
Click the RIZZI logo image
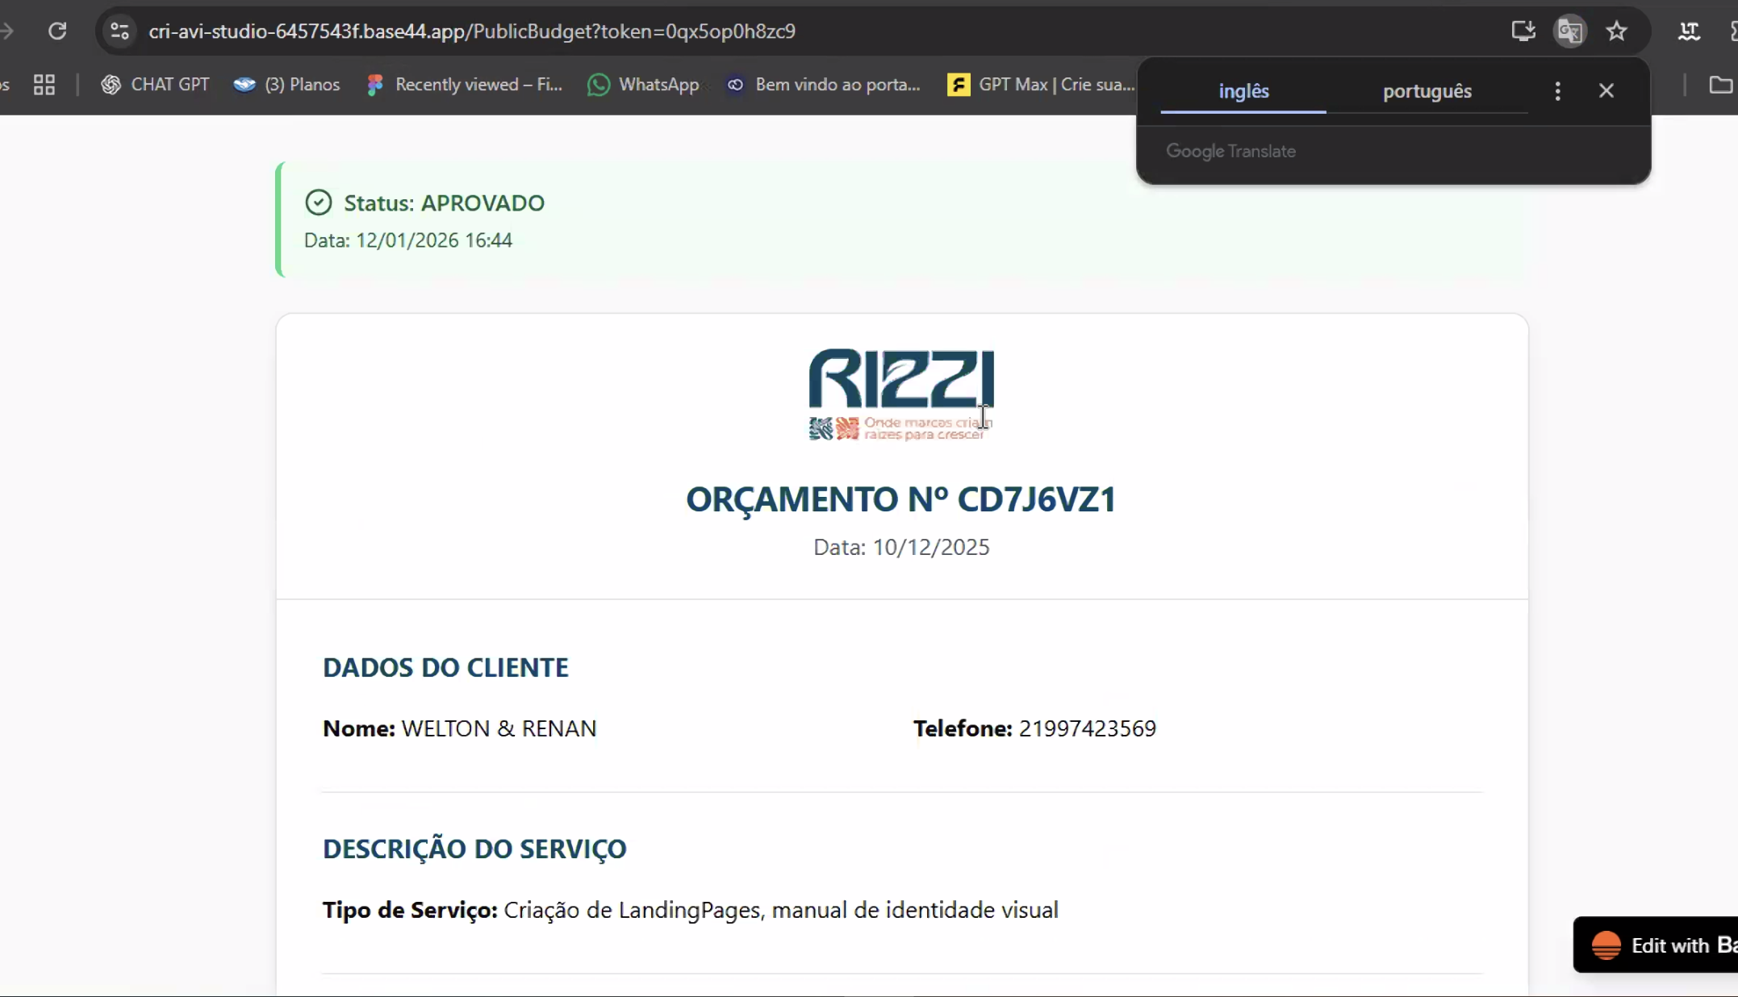click(x=901, y=394)
